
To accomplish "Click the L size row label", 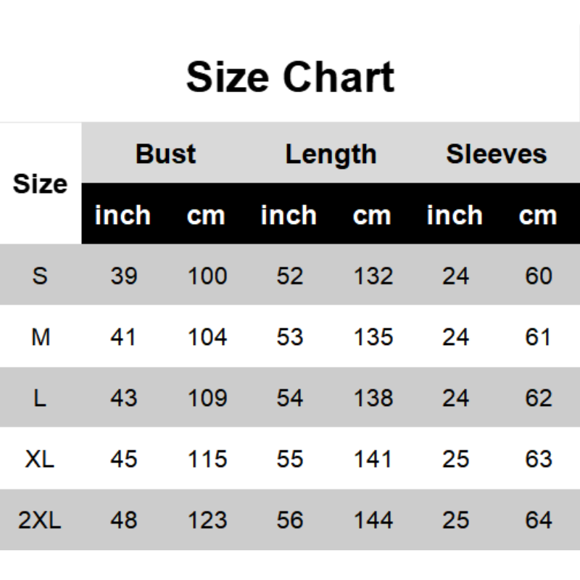I will tap(40, 397).
